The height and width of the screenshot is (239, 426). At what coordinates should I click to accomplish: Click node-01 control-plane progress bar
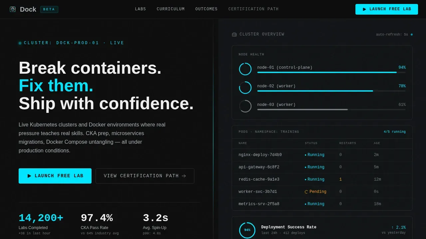coord(331,72)
